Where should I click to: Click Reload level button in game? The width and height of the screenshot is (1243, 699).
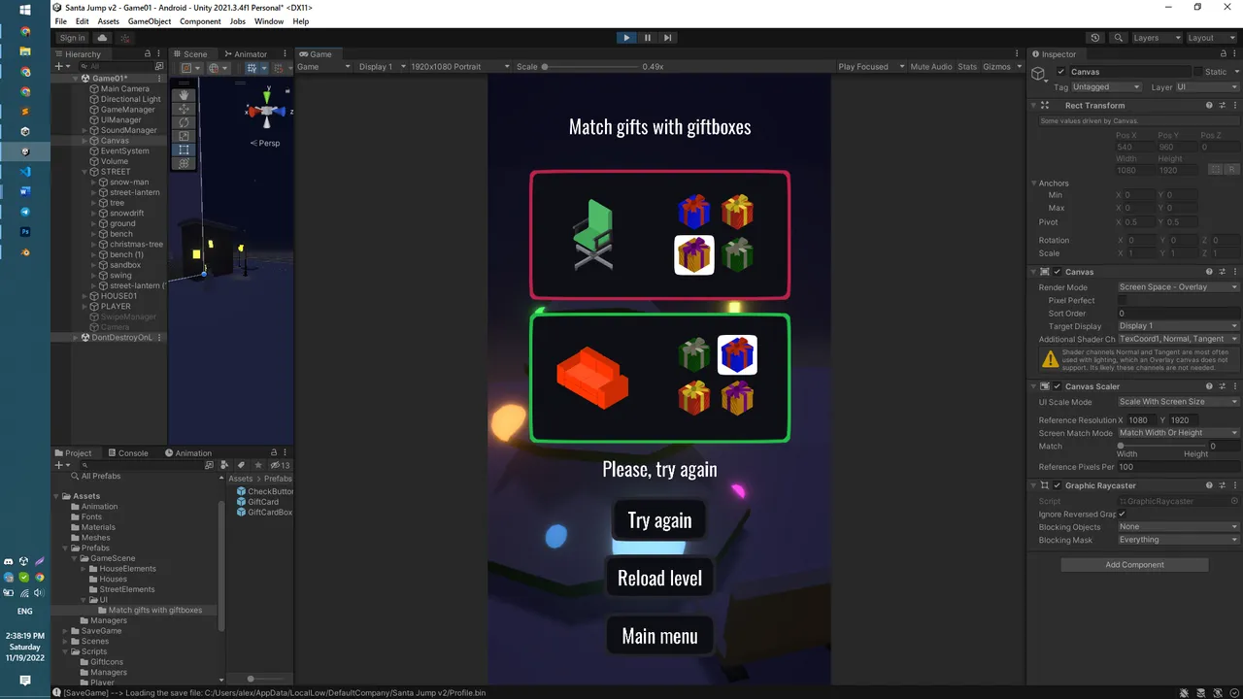(659, 579)
